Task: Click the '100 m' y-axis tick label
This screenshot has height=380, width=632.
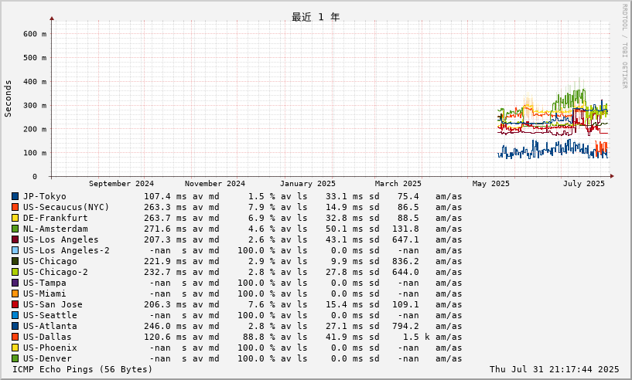Action: 35,153
